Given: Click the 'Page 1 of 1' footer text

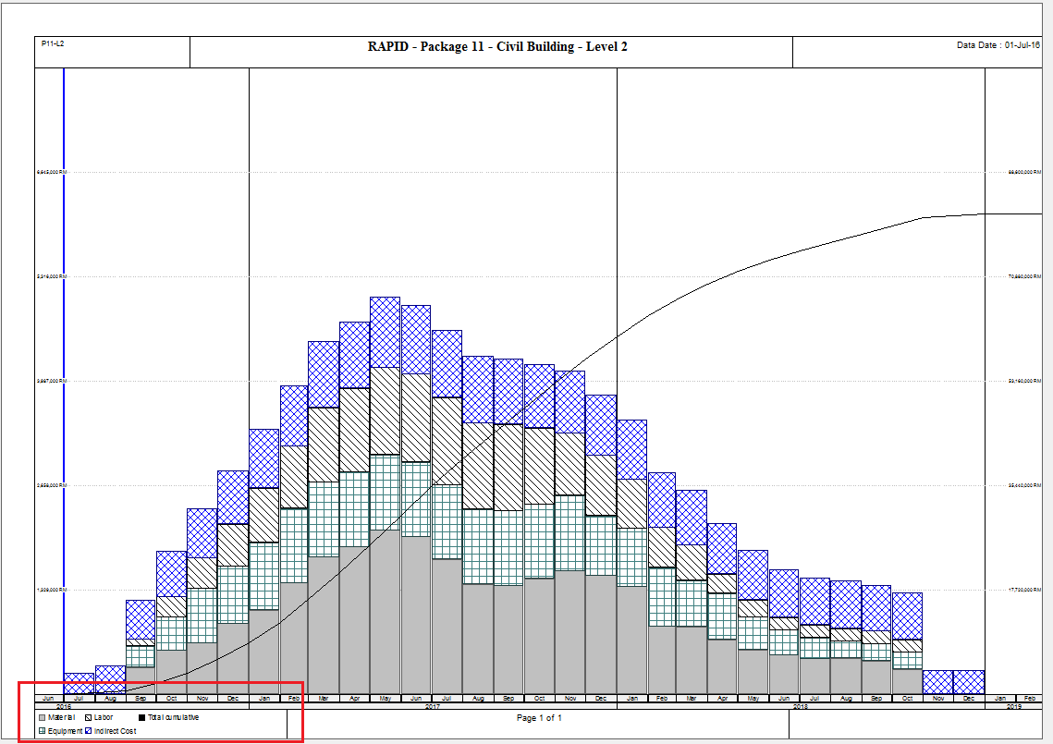Looking at the screenshot, I should click(x=538, y=718).
